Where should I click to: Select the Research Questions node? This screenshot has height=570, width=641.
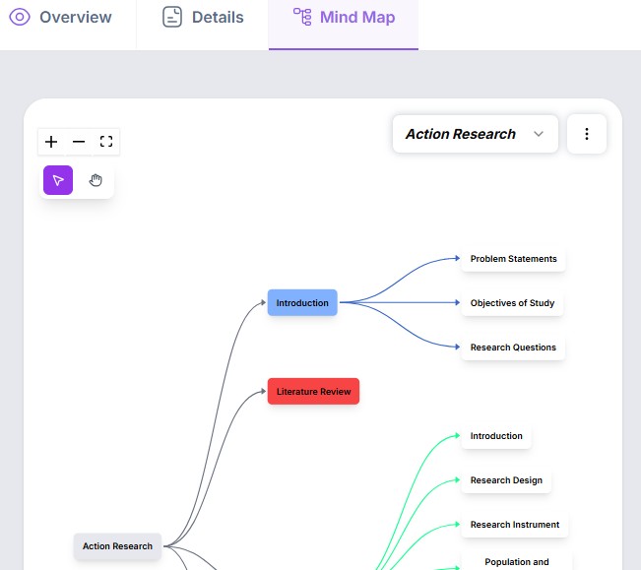click(x=513, y=348)
